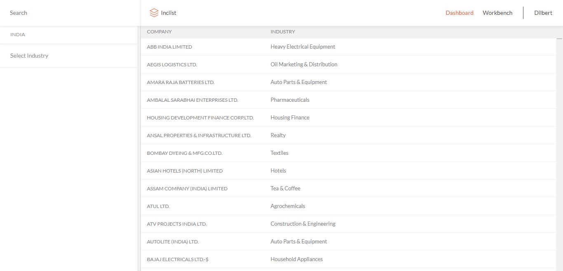Switch to the Dashboard tab
This screenshot has height=271, width=563.
459,13
